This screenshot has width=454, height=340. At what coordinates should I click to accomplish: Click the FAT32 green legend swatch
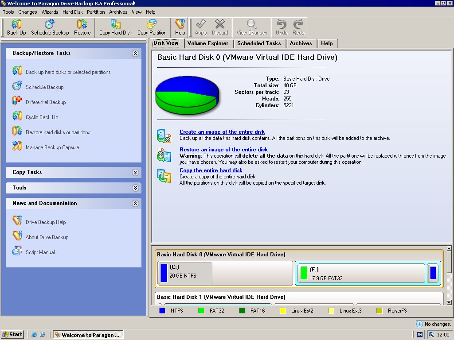(201, 311)
